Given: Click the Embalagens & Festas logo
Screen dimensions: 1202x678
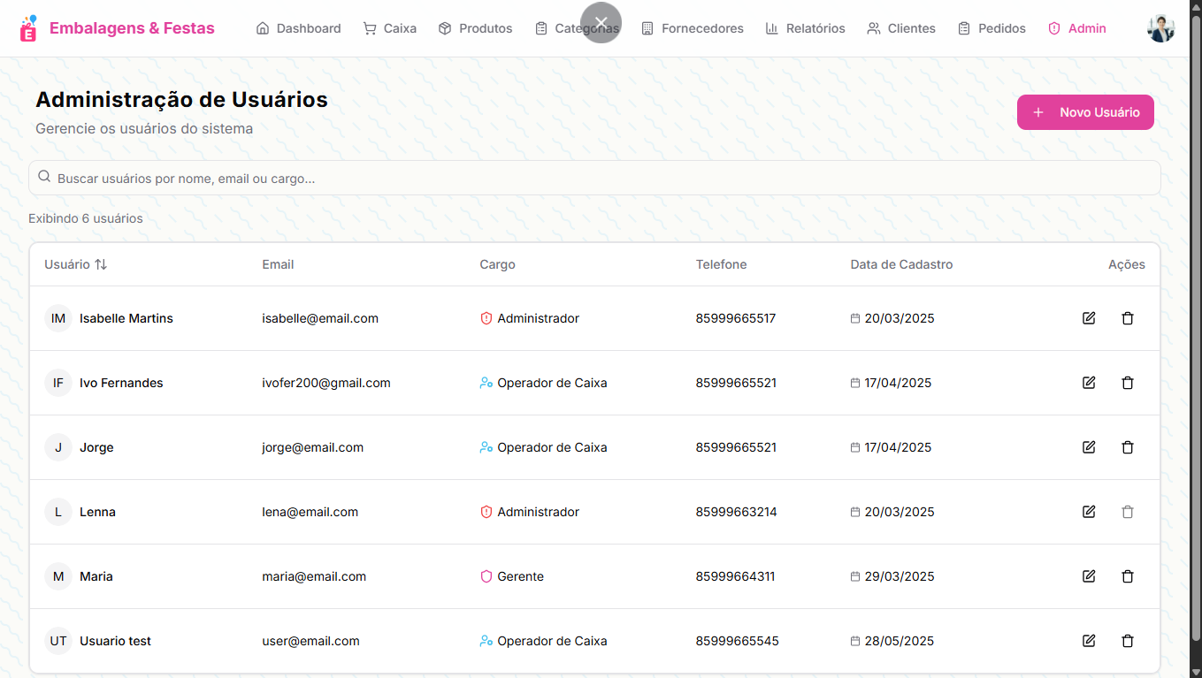Looking at the screenshot, I should (x=118, y=28).
